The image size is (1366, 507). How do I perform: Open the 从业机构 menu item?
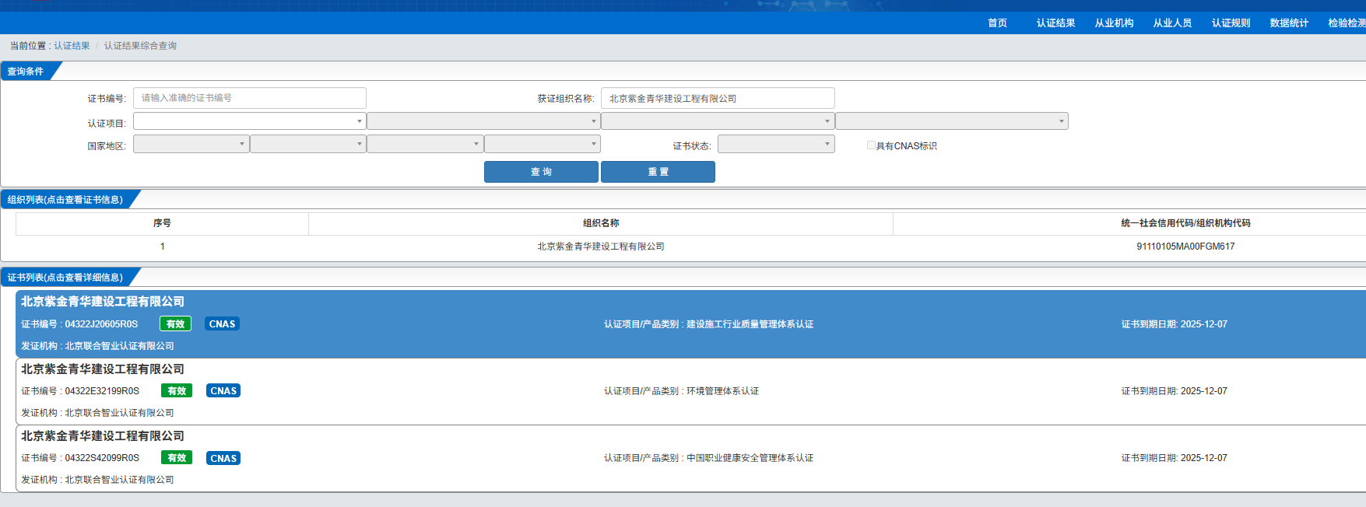[x=1114, y=23]
